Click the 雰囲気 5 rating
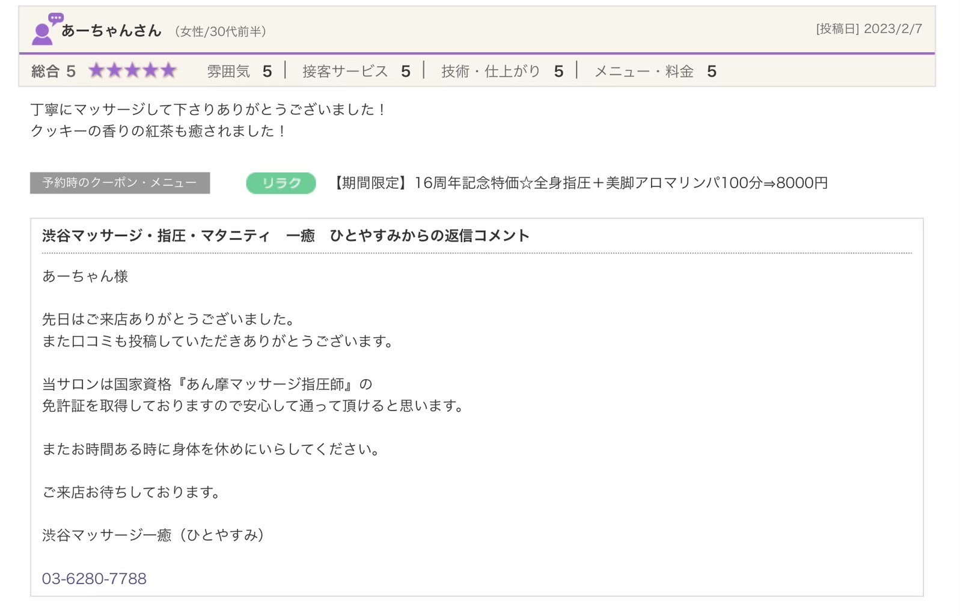Viewport: 960px width, 616px height. click(x=239, y=72)
